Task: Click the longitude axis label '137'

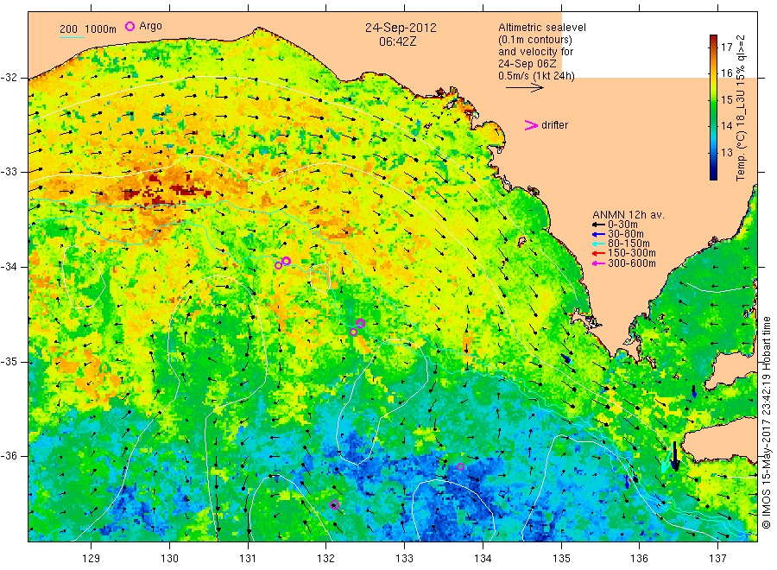Action: pyautogui.click(x=717, y=559)
